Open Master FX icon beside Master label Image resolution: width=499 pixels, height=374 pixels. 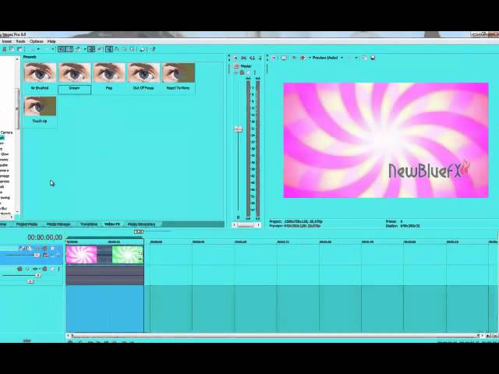point(236,66)
